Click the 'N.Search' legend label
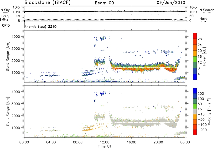Image resolution: width=214 pixels, height=148 pixels. (207, 10)
